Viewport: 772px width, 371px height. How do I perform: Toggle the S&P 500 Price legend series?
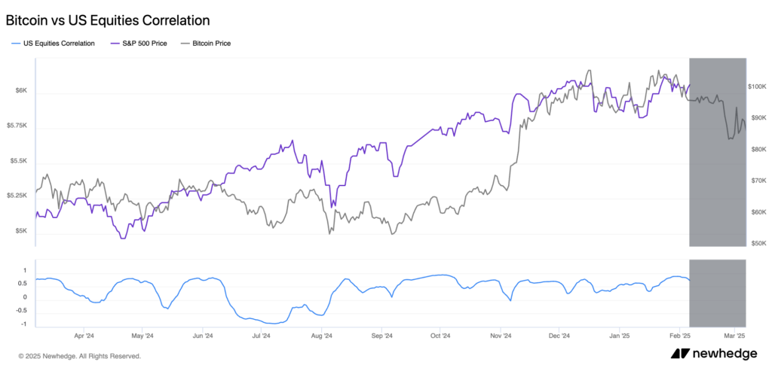(x=137, y=43)
